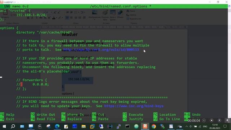Screen dimensions: 231x130
Task: Click the 'acl "trusted" {' line
Action: click(15, 11)
